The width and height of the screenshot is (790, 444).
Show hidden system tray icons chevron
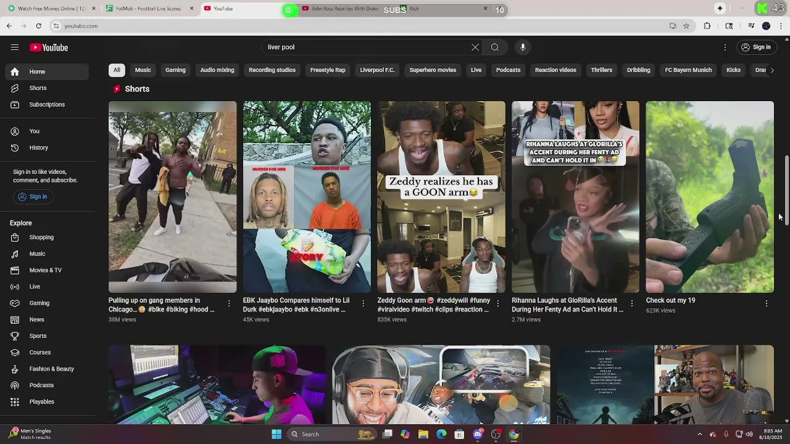tap(699, 434)
